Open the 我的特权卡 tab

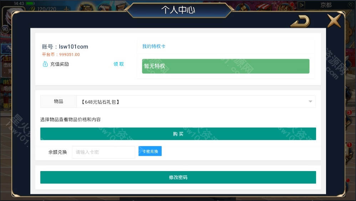[x=154, y=46]
